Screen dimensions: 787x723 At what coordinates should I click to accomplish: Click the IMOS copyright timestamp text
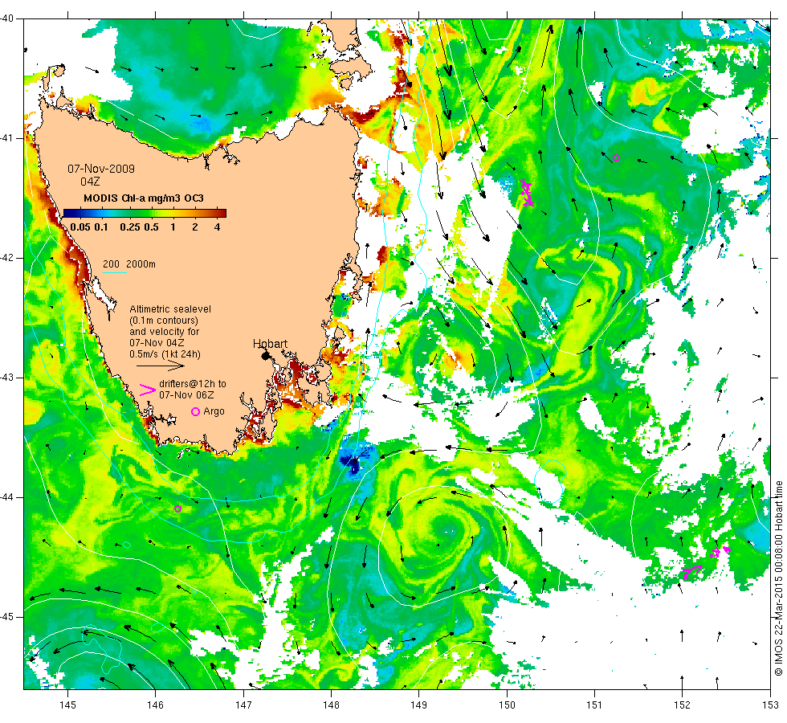pos(778,578)
